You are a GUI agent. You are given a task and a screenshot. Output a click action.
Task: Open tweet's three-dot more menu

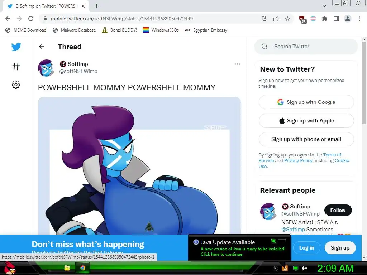click(237, 64)
